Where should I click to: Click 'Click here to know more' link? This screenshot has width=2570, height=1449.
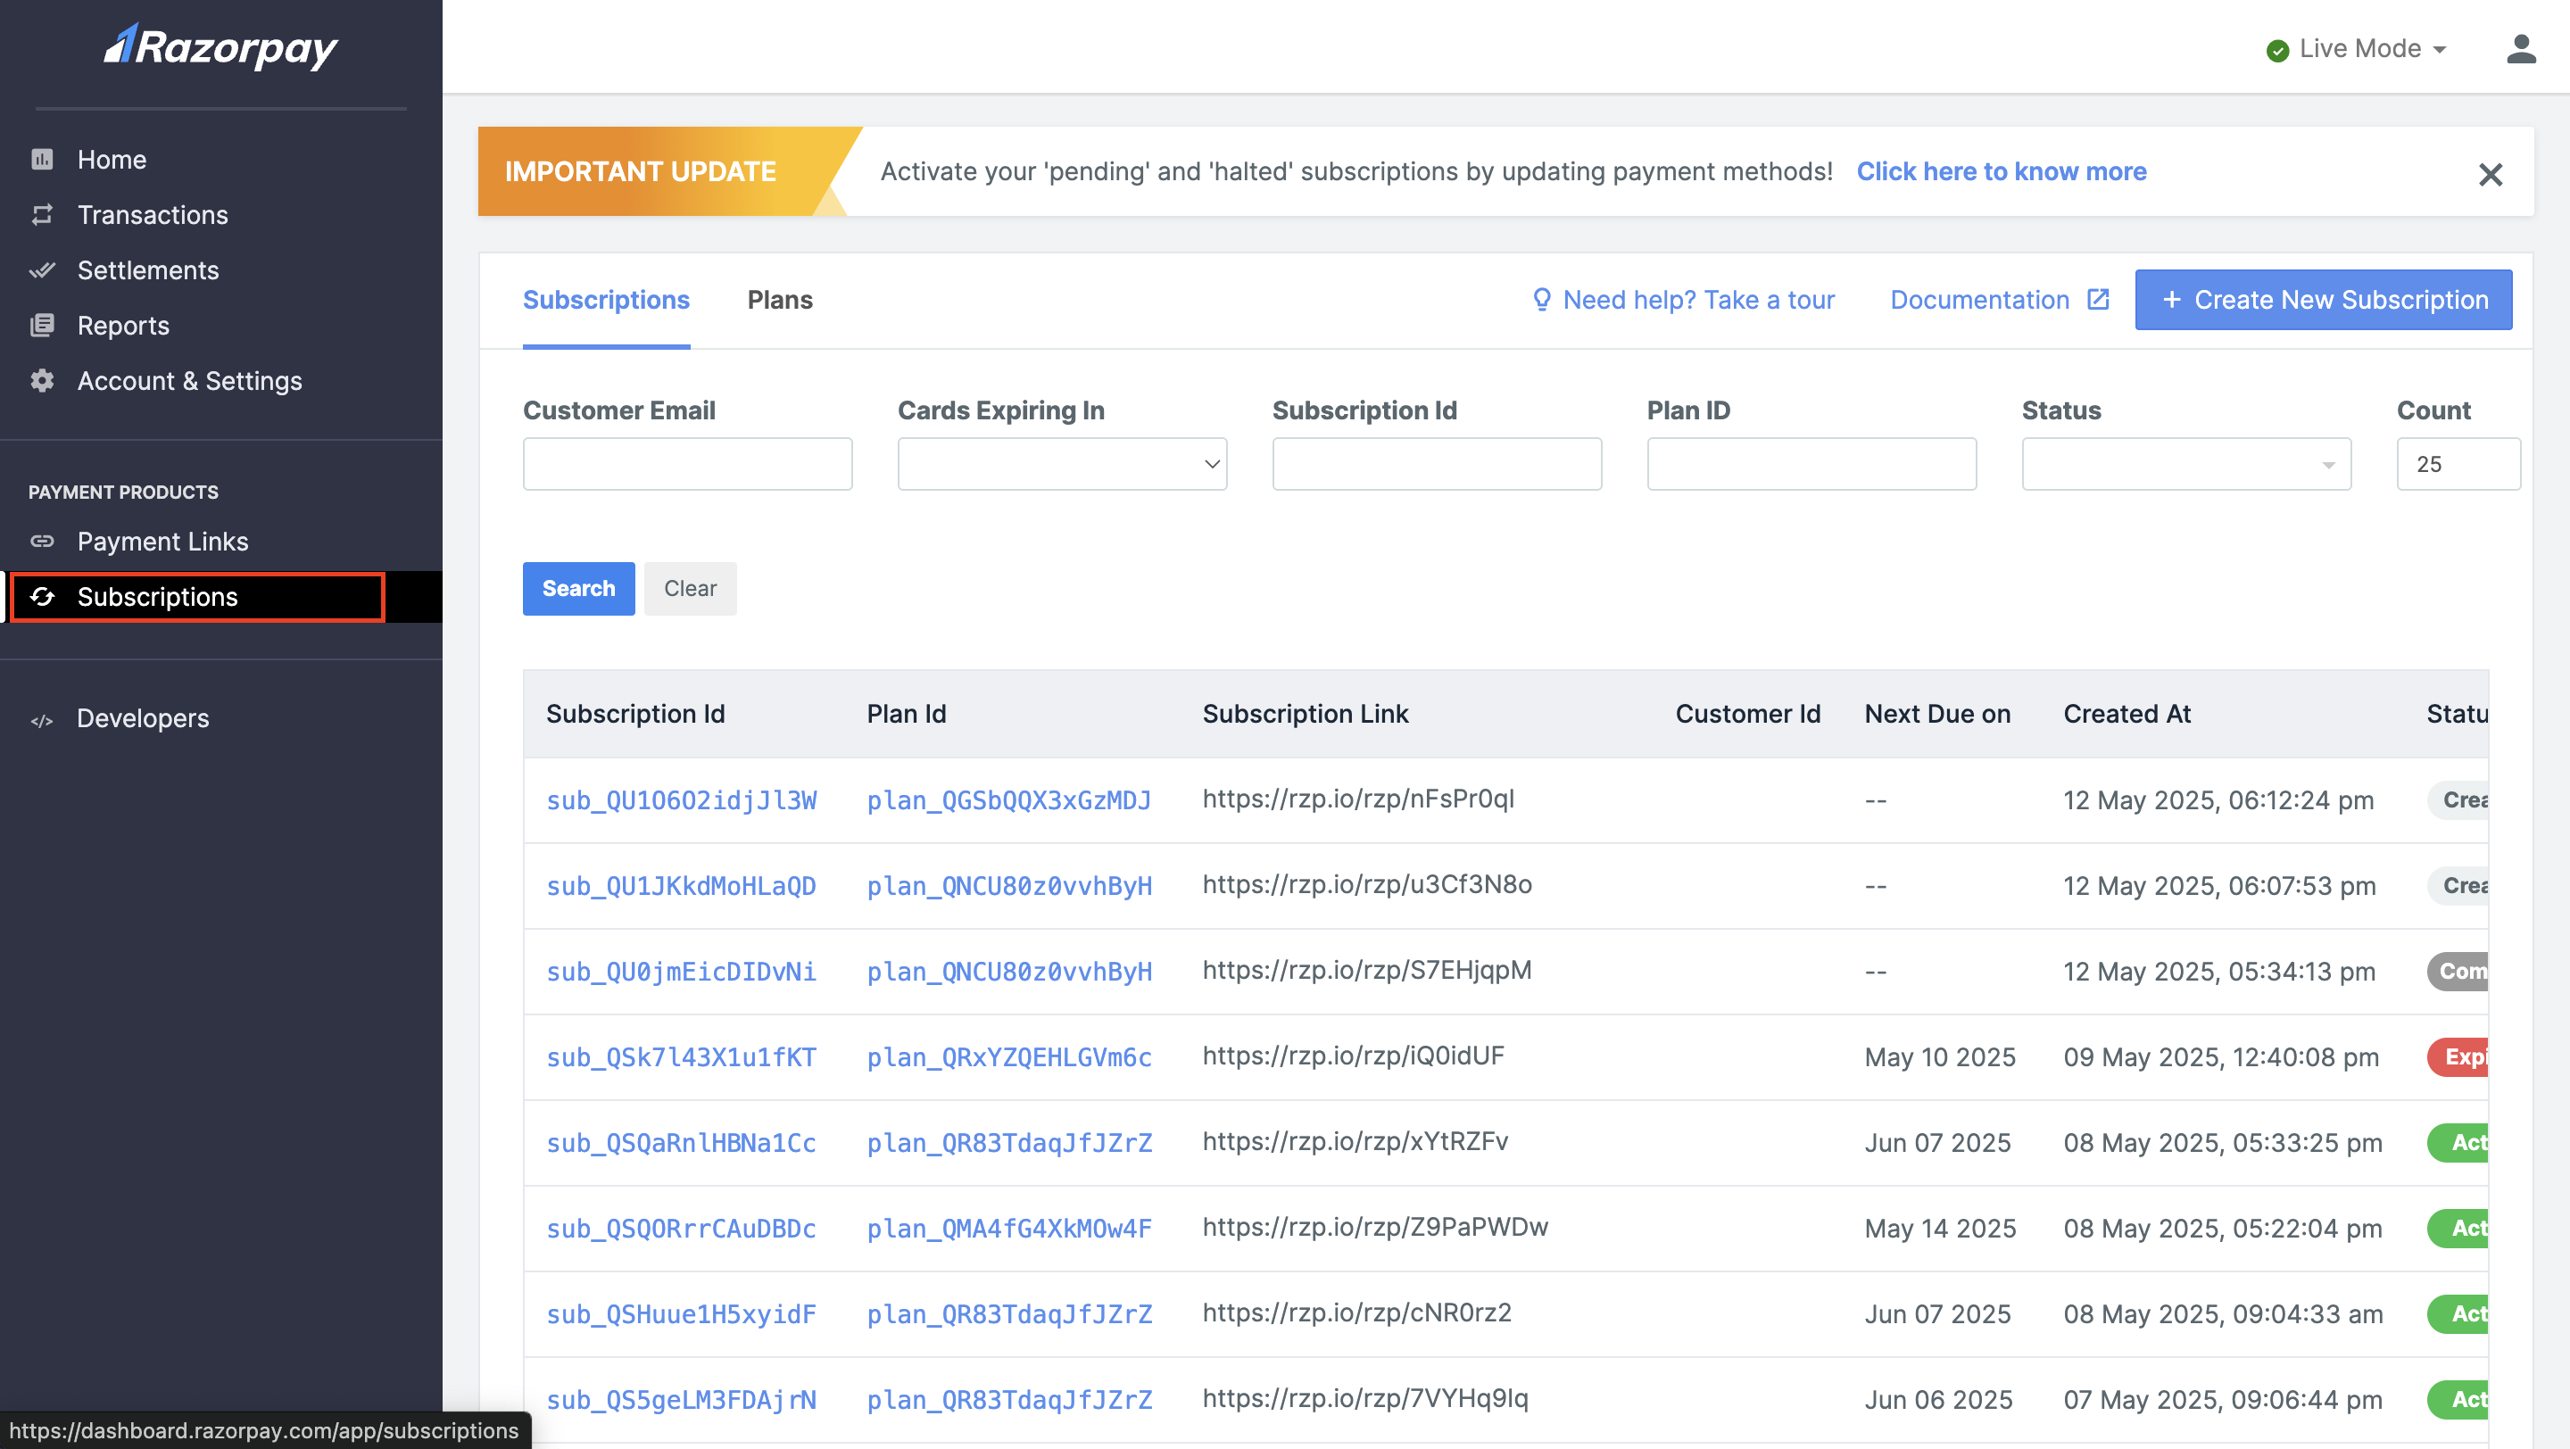click(2002, 171)
